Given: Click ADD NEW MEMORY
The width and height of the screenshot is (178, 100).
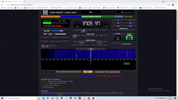Looking at the screenshot, I should coord(126,44).
